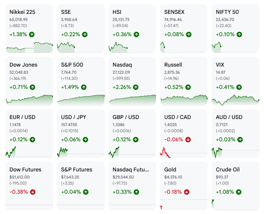The image size is (264, 214).
Task: Open the SENSEX market card
Action: tap(184, 28)
